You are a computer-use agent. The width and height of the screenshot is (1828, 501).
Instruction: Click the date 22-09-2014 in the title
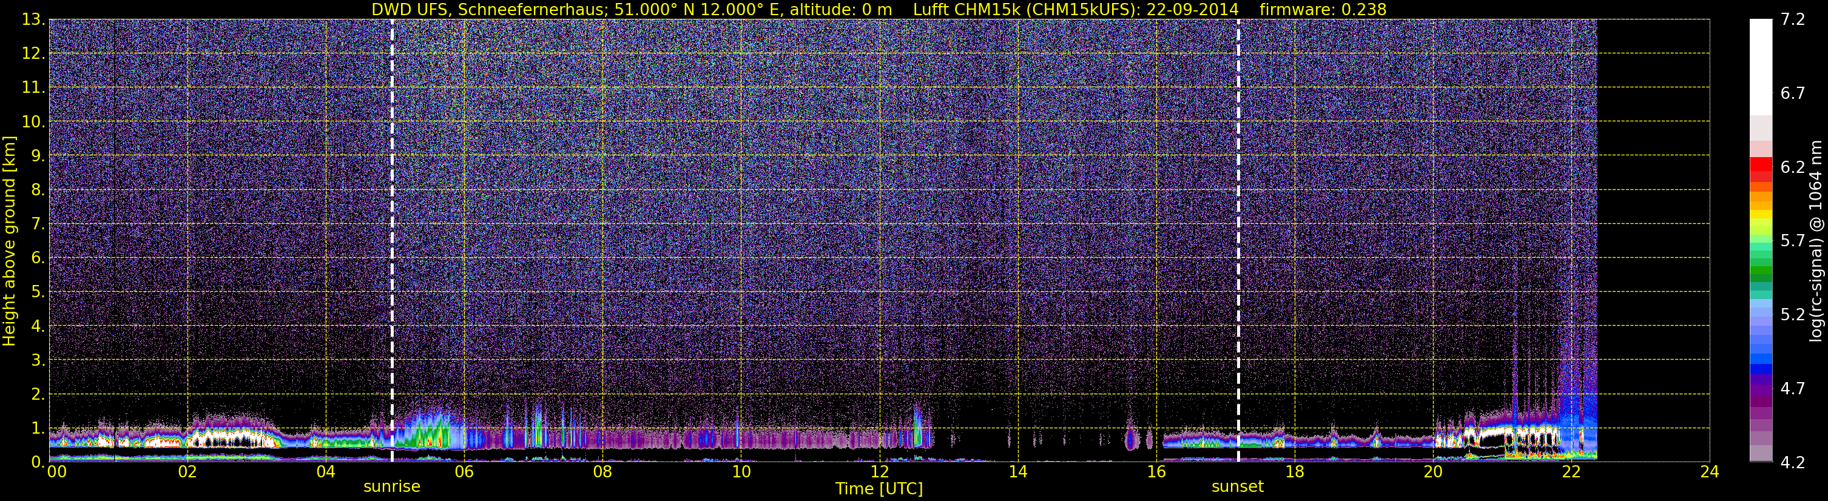(1192, 9)
